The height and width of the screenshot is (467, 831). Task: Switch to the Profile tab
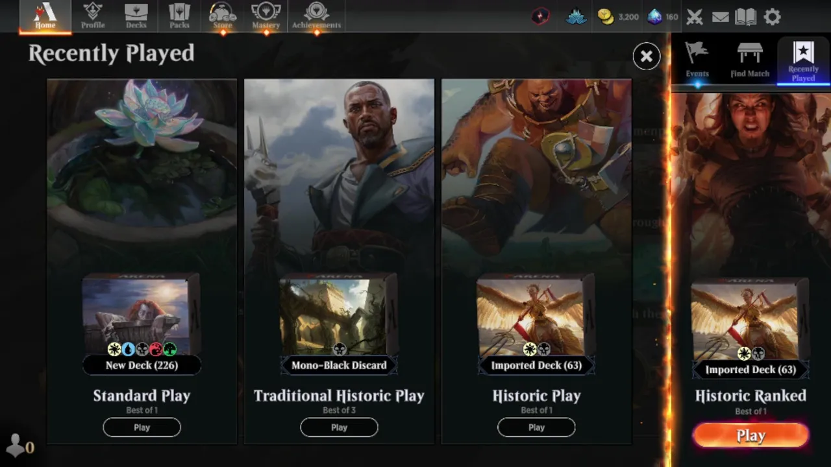(93, 16)
